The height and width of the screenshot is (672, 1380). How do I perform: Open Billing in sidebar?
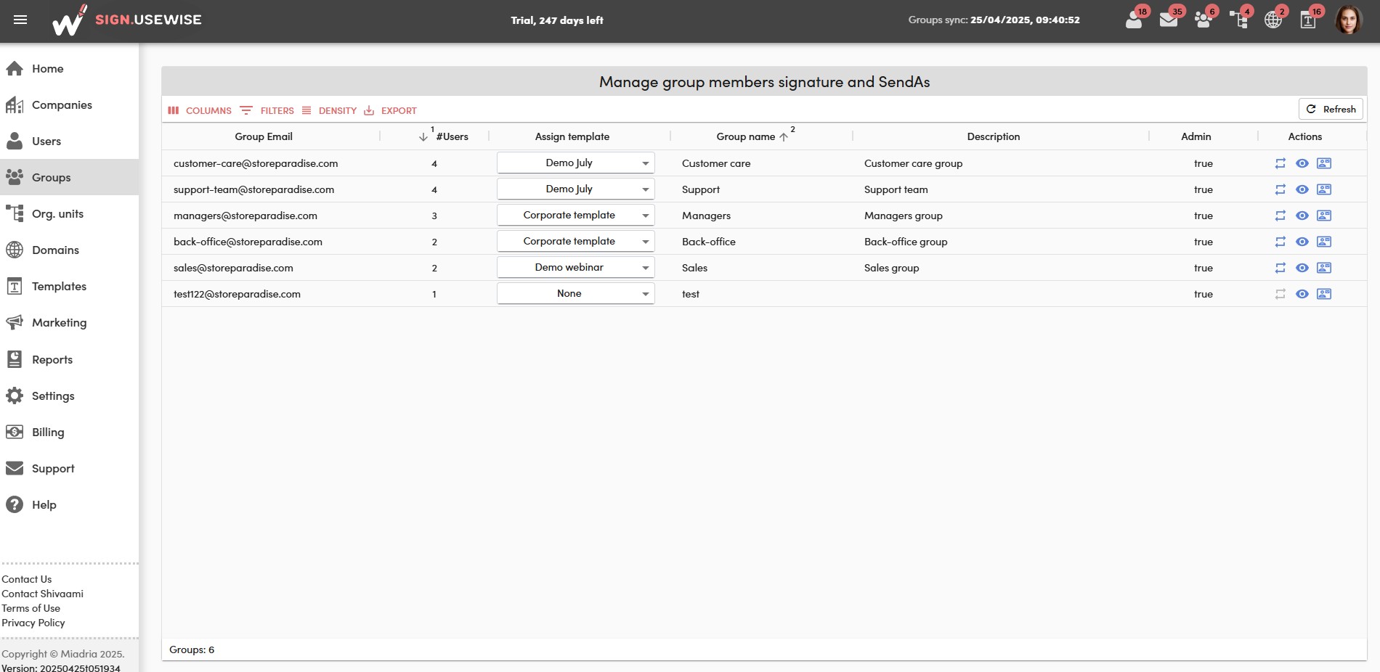(x=69, y=432)
